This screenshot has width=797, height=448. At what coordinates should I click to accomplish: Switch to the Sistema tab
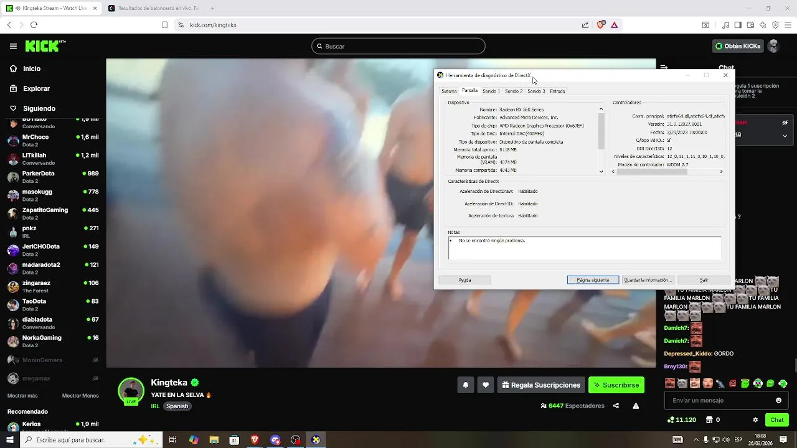coord(449,91)
